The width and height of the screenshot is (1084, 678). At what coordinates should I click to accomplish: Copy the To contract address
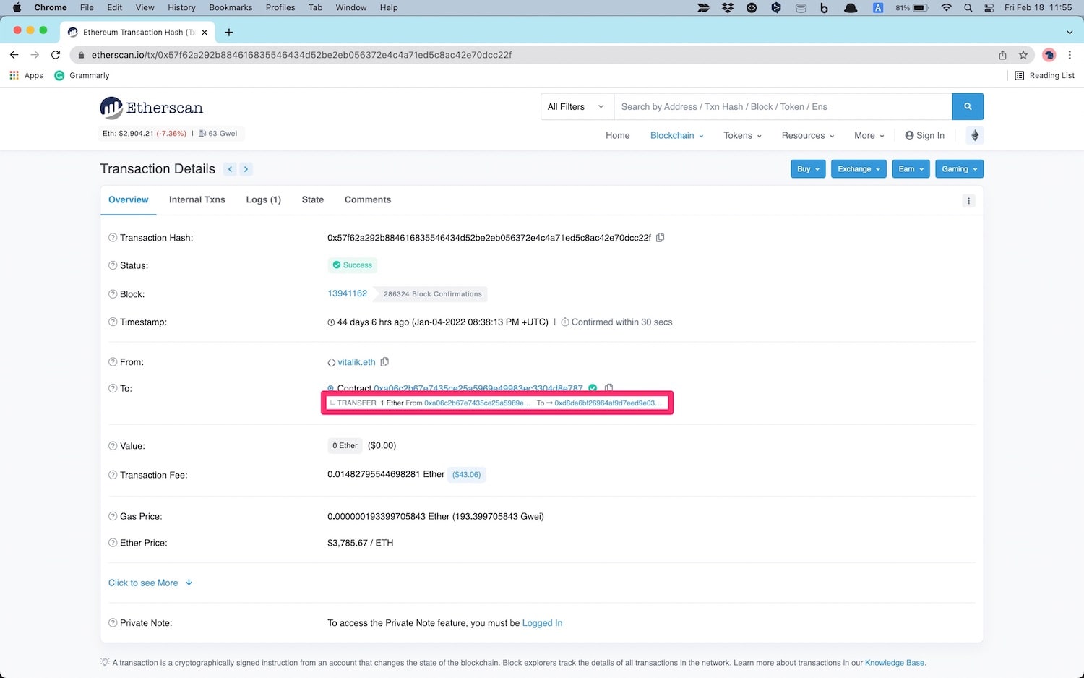(x=608, y=387)
